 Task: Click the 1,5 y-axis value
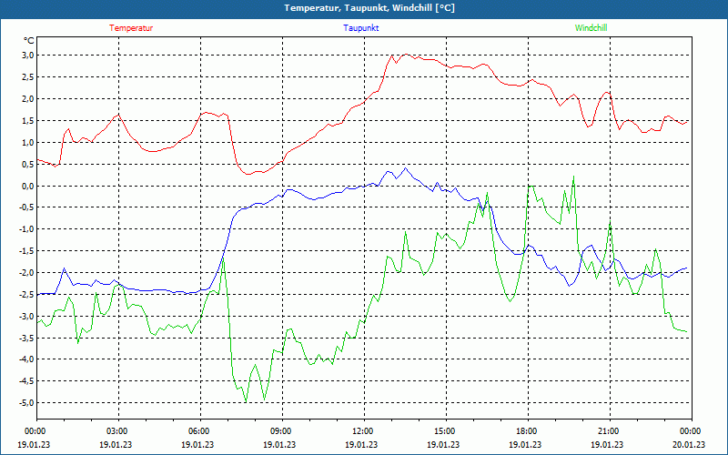click(x=28, y=120)
